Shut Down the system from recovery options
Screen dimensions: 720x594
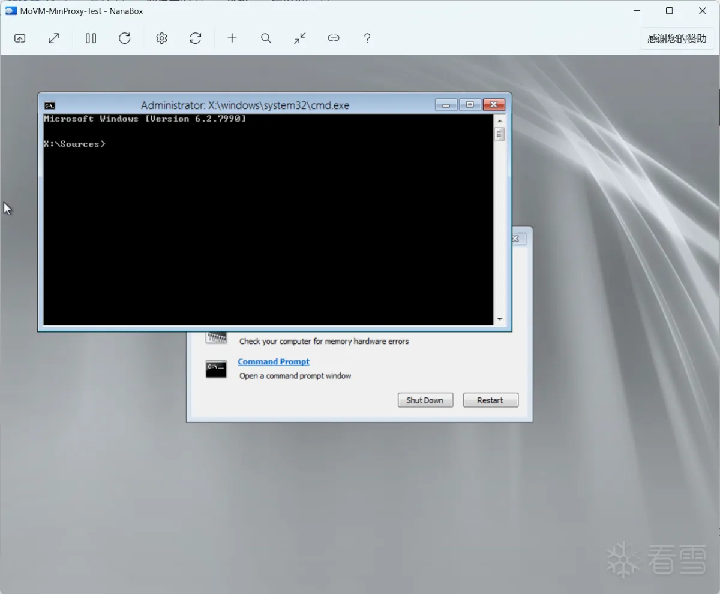(425, 400)
